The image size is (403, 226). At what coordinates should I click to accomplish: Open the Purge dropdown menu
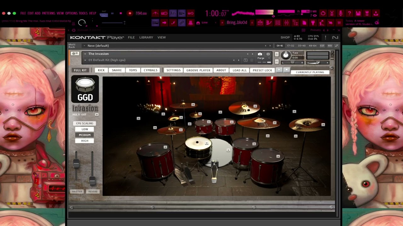coord(264,58)
